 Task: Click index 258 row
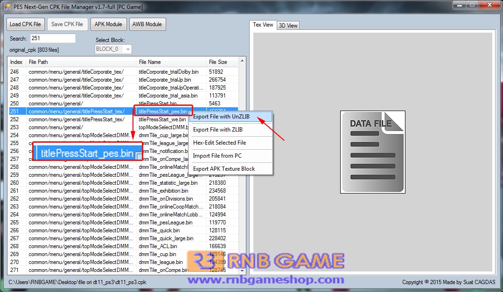[x=123, y=167]
